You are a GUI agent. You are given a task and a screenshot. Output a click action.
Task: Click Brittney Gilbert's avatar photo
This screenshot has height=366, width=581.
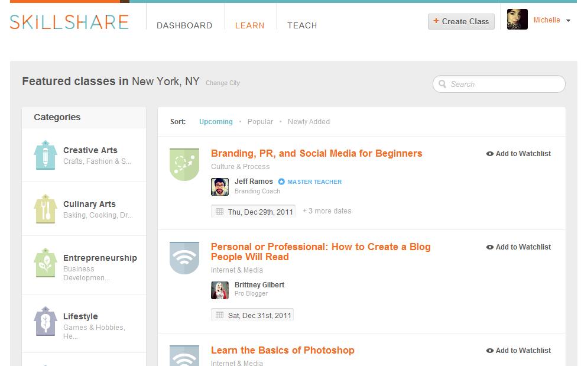tap(220, 290)
